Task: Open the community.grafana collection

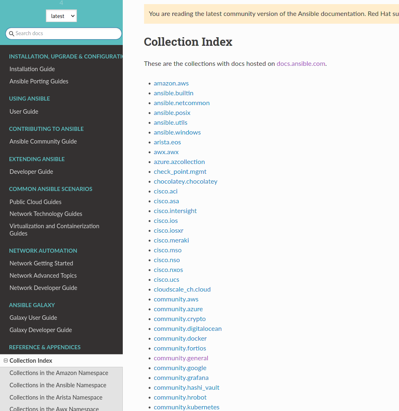Action: pos(181,378)
